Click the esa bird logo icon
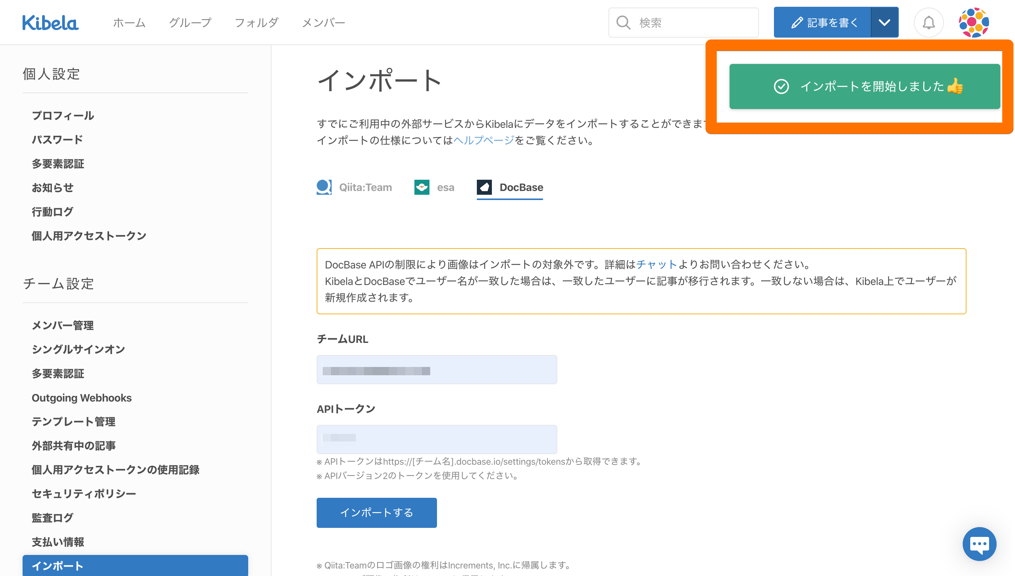The image size is (1015, 576). coord(422,187)
